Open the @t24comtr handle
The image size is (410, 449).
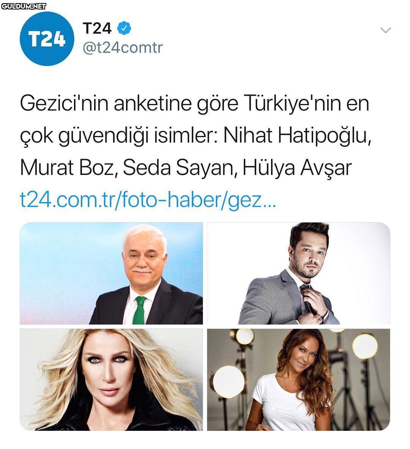(x=123, y=47)
